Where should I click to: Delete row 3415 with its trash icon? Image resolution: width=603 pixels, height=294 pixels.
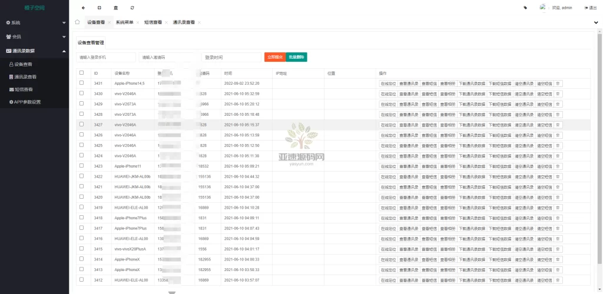click(558, 249)
